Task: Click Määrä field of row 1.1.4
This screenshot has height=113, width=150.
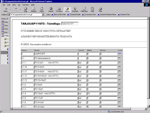Action: 93,93
